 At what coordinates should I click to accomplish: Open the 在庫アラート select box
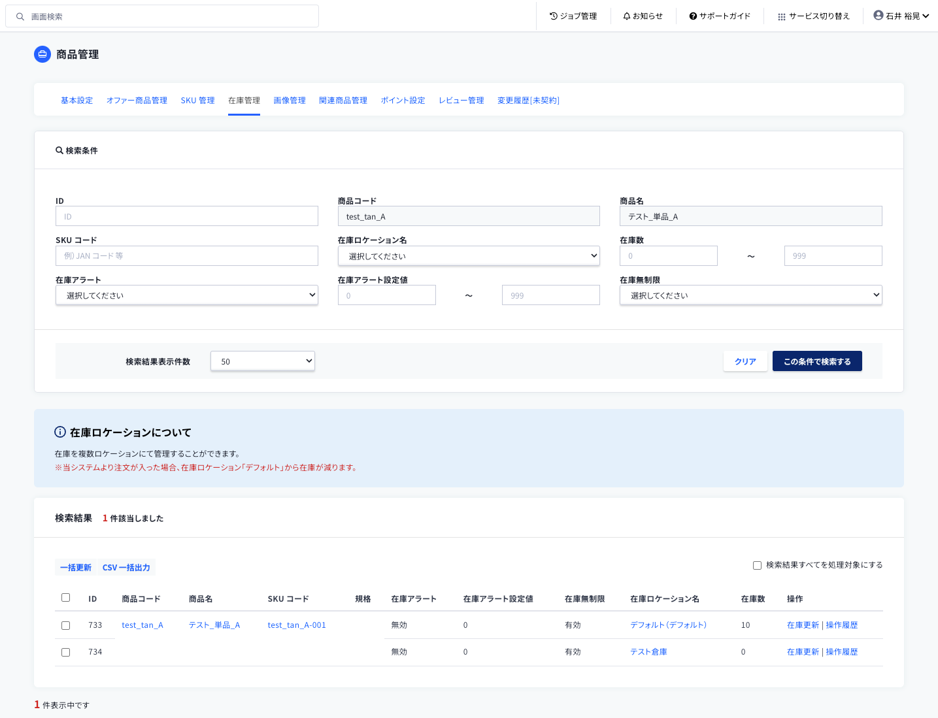187,295
